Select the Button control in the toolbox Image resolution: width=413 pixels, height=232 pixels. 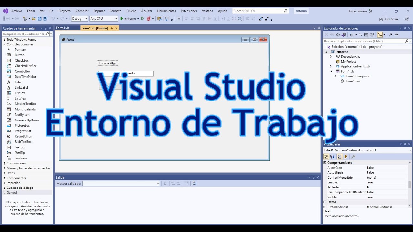(x=20, y=55)
